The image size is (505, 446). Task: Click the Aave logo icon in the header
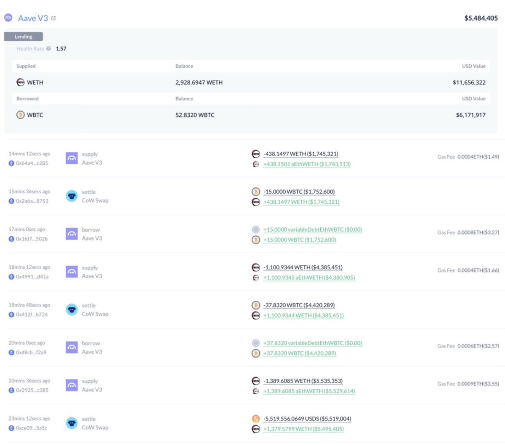tap(8, 18)
